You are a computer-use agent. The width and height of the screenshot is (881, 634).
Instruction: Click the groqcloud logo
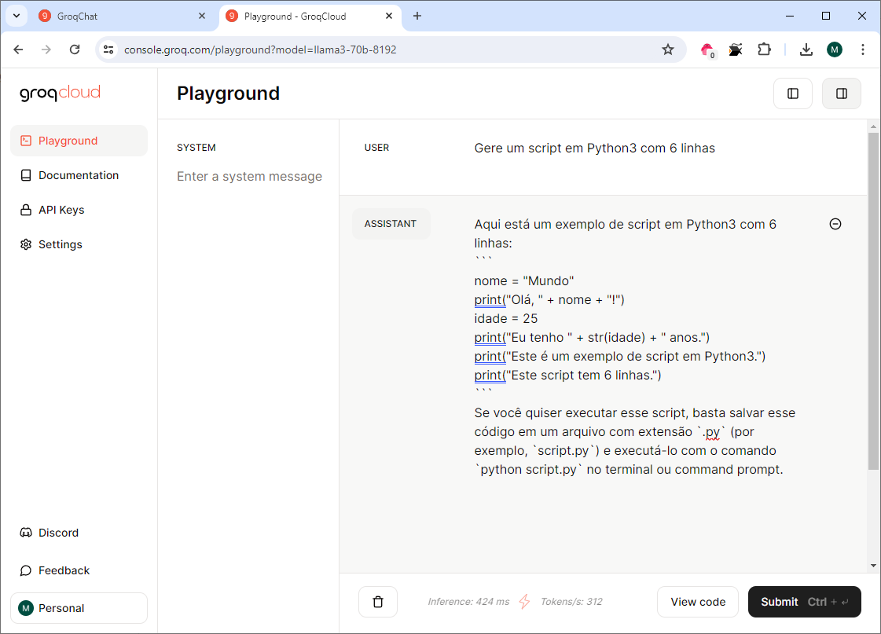click(60, 93)
